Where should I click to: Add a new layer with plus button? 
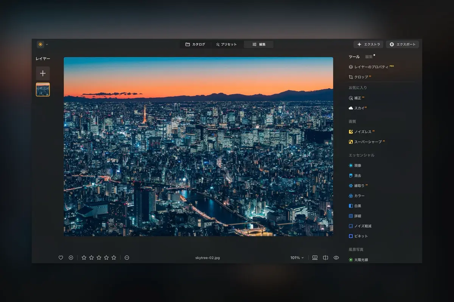43,74
